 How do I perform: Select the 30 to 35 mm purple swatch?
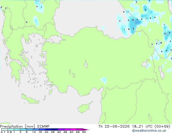(61, 129)
